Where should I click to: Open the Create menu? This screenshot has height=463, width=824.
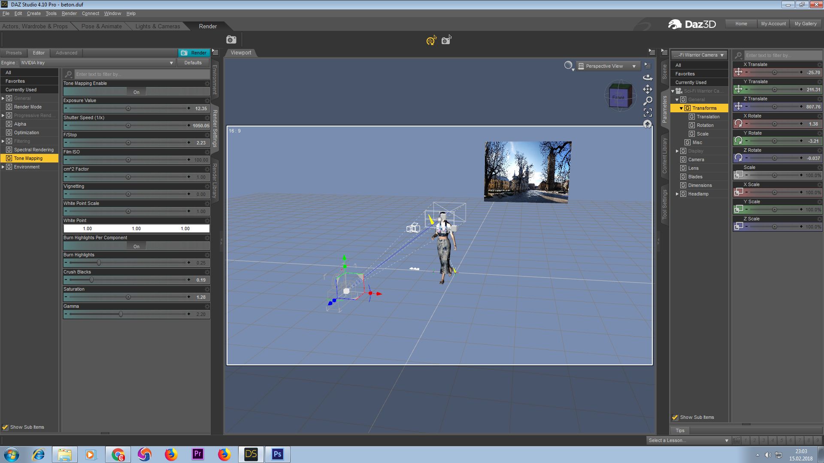(x=33, y=13)
